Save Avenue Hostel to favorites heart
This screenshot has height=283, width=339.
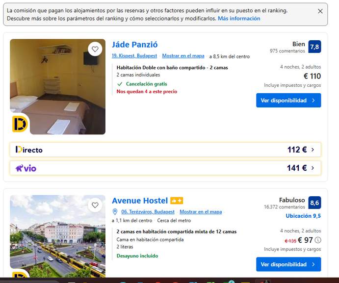tap(95, 205)
